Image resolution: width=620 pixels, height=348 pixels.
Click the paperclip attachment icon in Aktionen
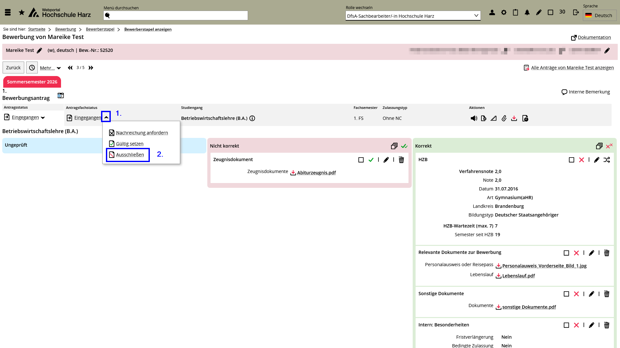click(x=504, y=118)
